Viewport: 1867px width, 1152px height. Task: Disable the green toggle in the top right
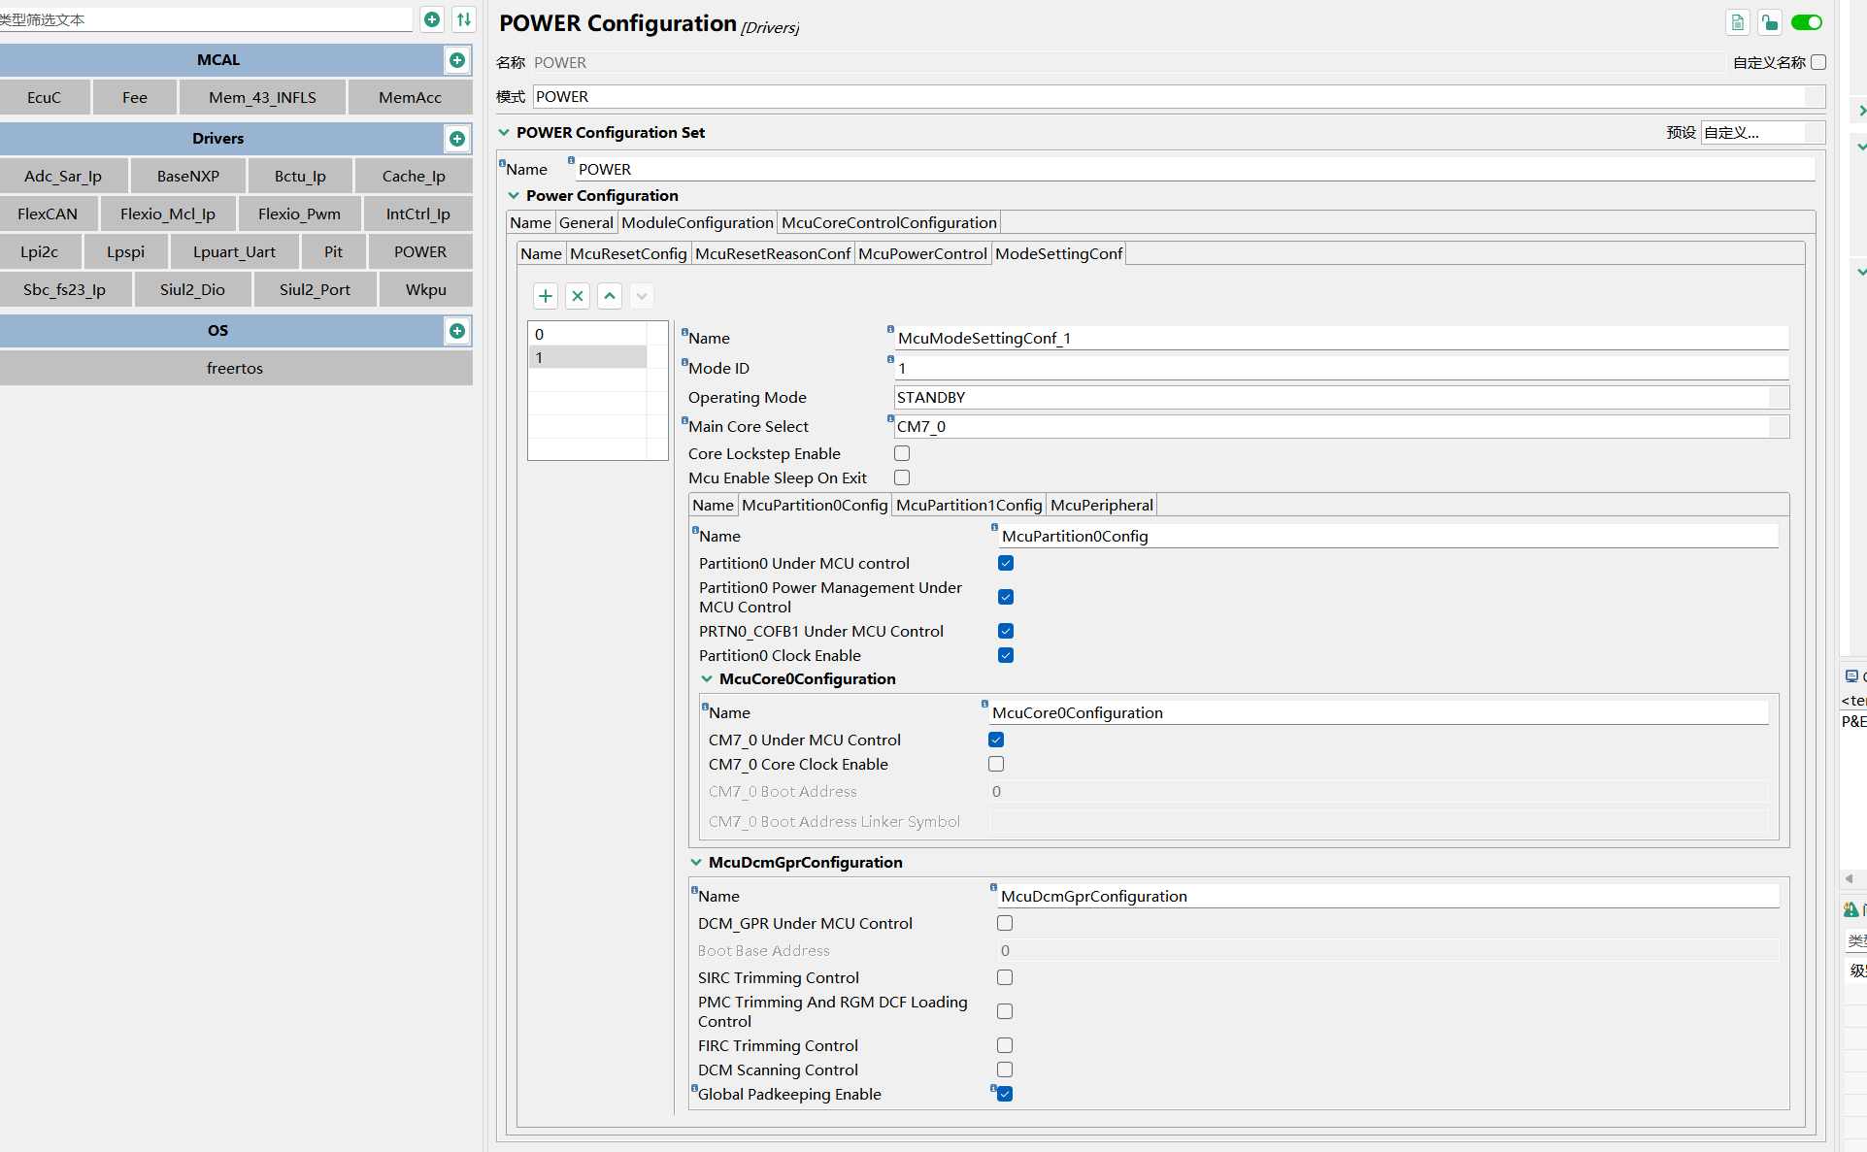pos(1806,21)
